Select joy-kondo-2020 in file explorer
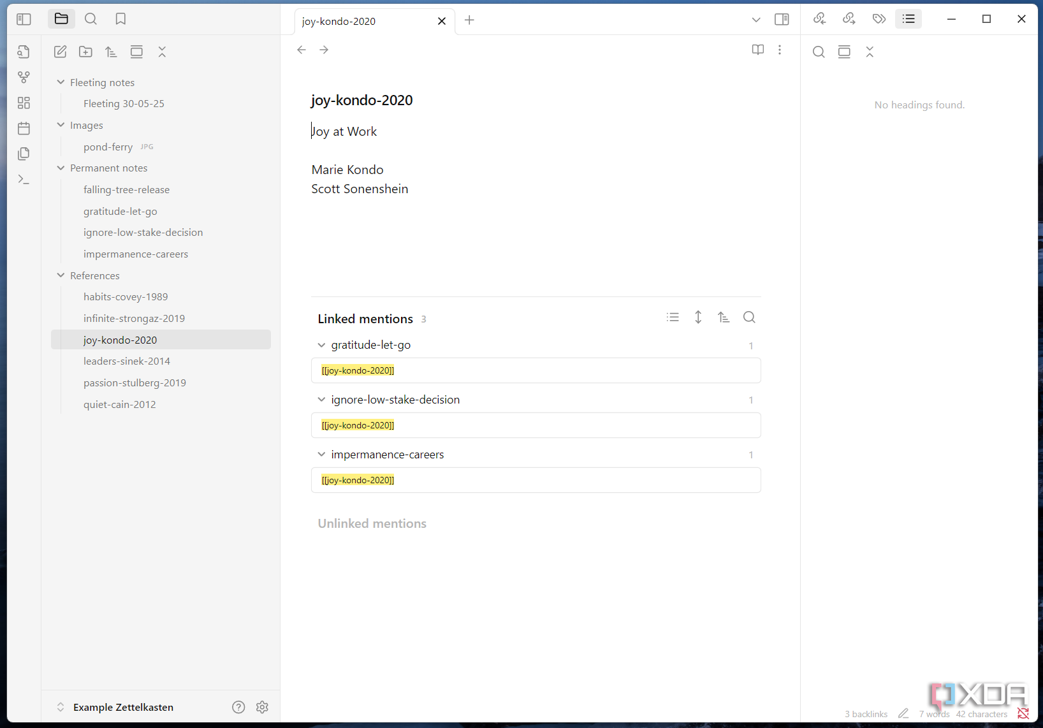Image resolution: width=1043 pixels, height=728 pixels. 161,340
